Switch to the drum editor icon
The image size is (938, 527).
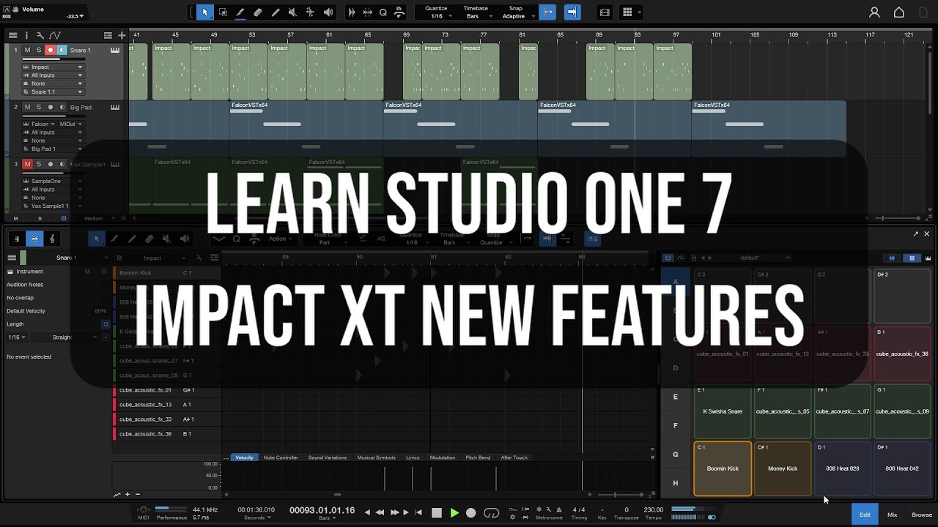click(x=34, y=239)
